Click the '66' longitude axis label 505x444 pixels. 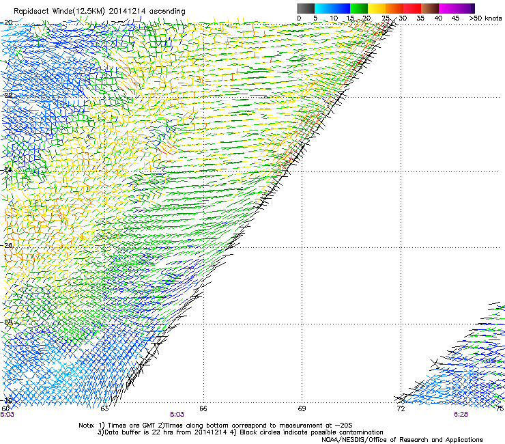pyautogui.click(x=203, y=409)
